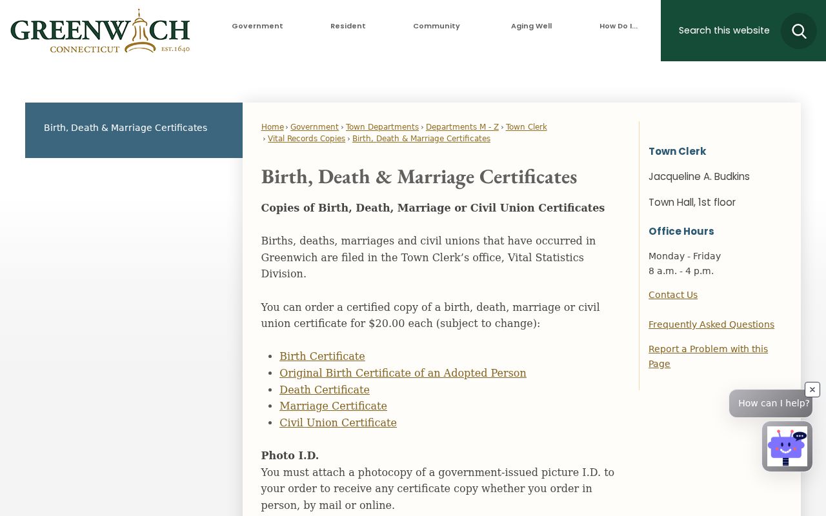
Task: Click the page heading Birth, Death & Marriage Certificates
Action: tap(419, 177)
